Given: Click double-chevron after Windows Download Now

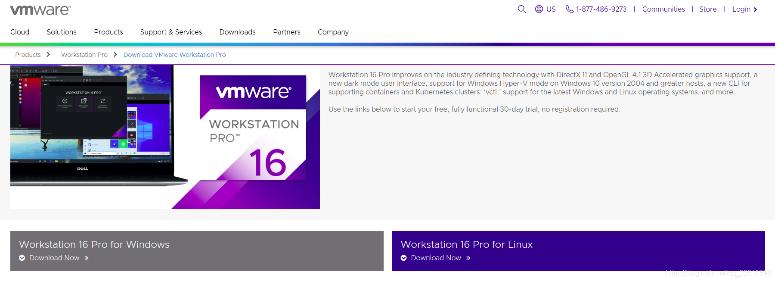Looking at the screenshot, I should point(87,258).
